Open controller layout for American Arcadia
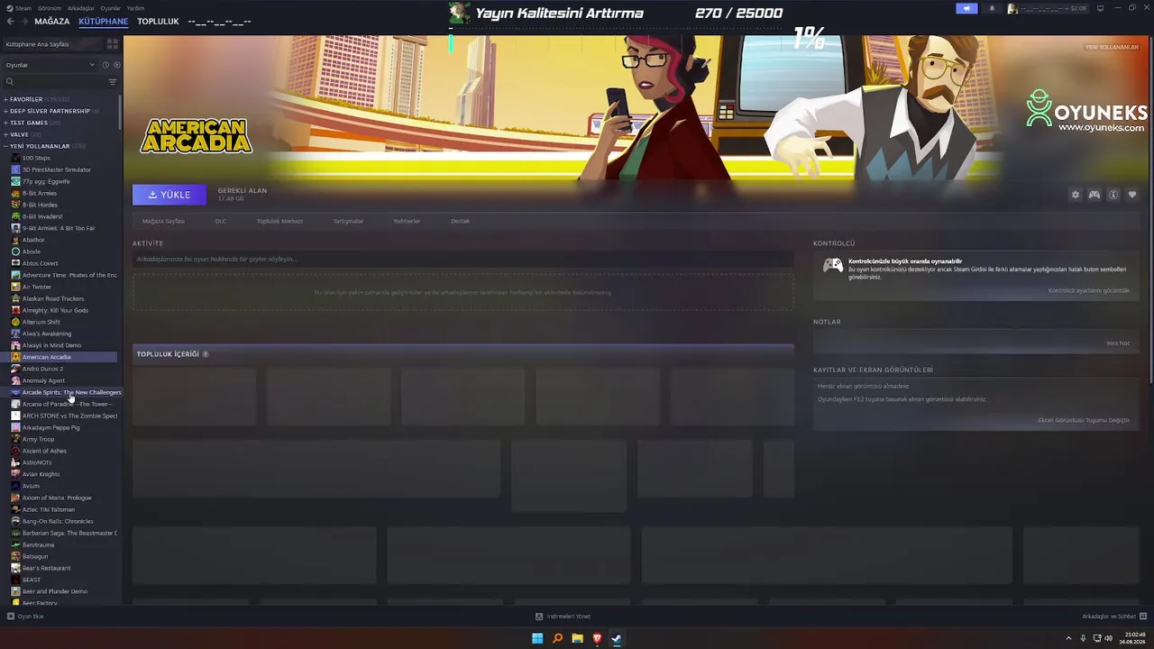This screenshot has width=1154, height=649. (1094, 195)
